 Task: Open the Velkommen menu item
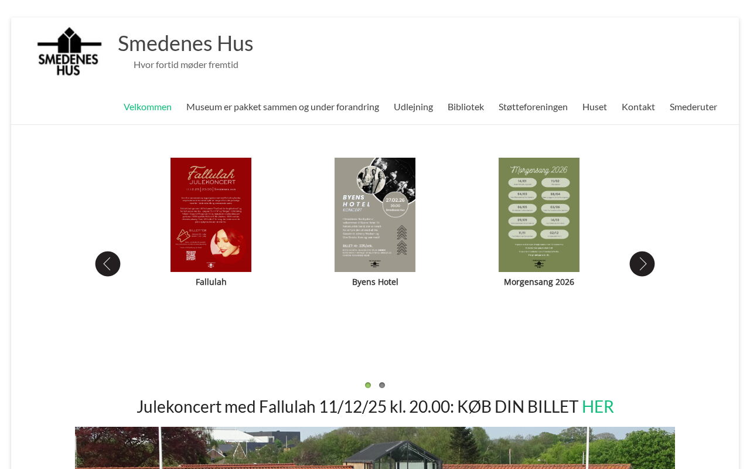(148, 107)
